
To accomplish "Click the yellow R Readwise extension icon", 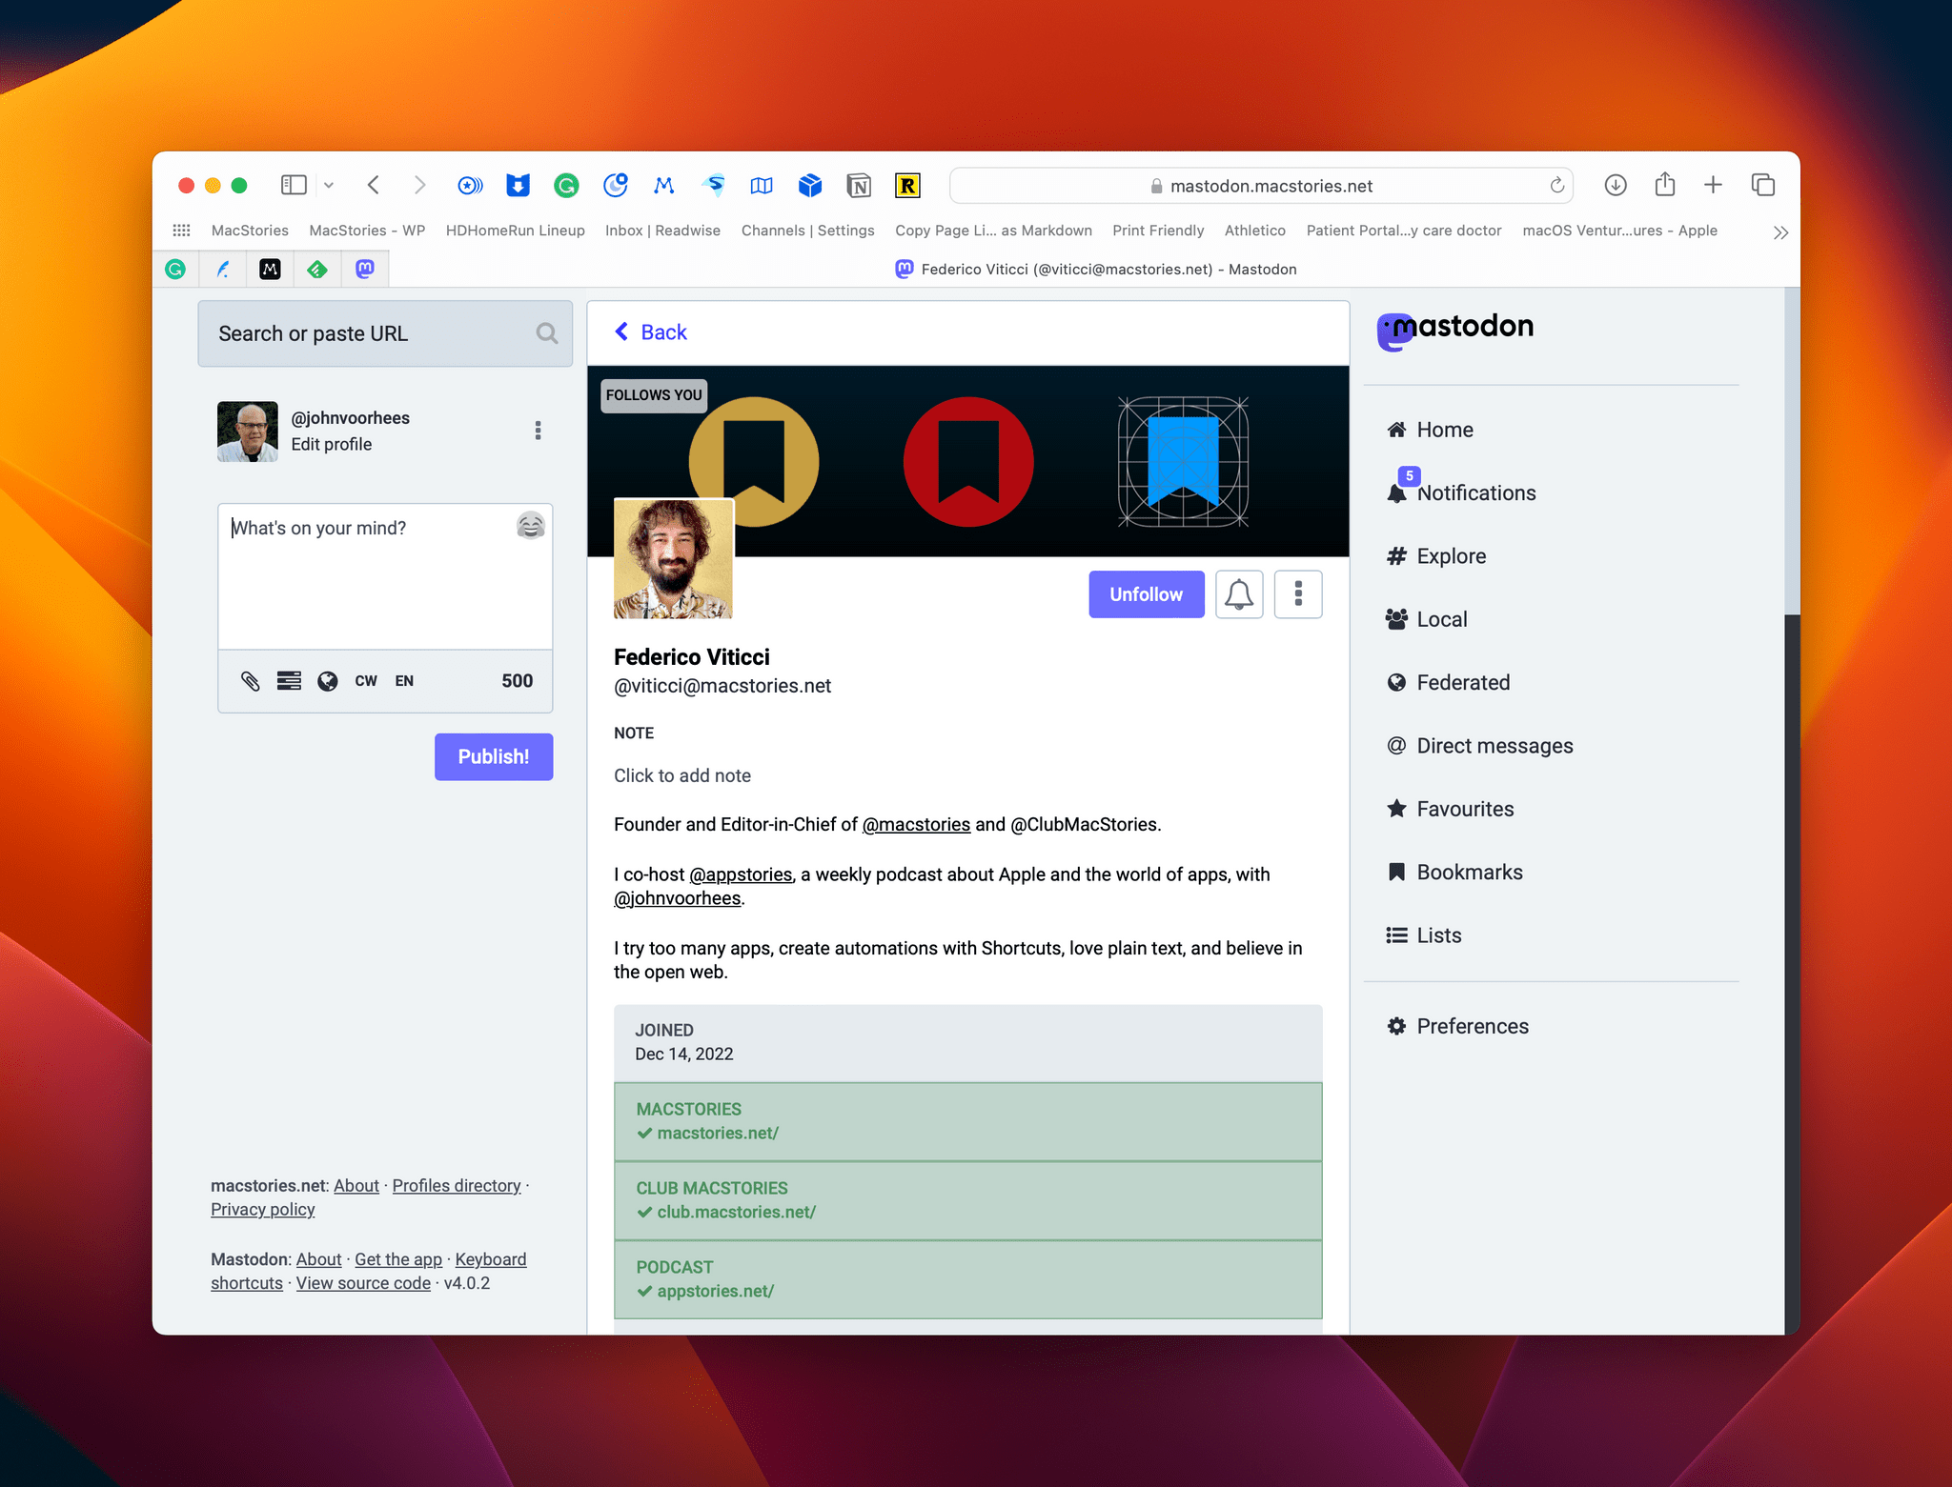I will click(907, 186).
